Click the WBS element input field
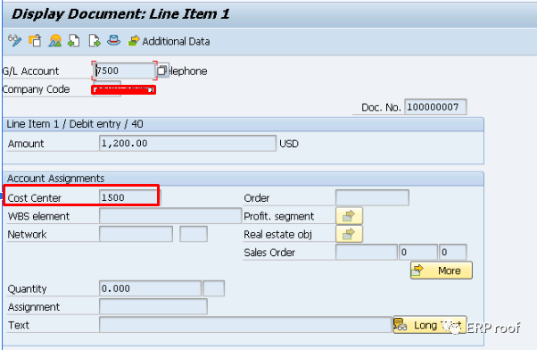Image resolution: width=537 pixels, height=350 pixels. 170,216
